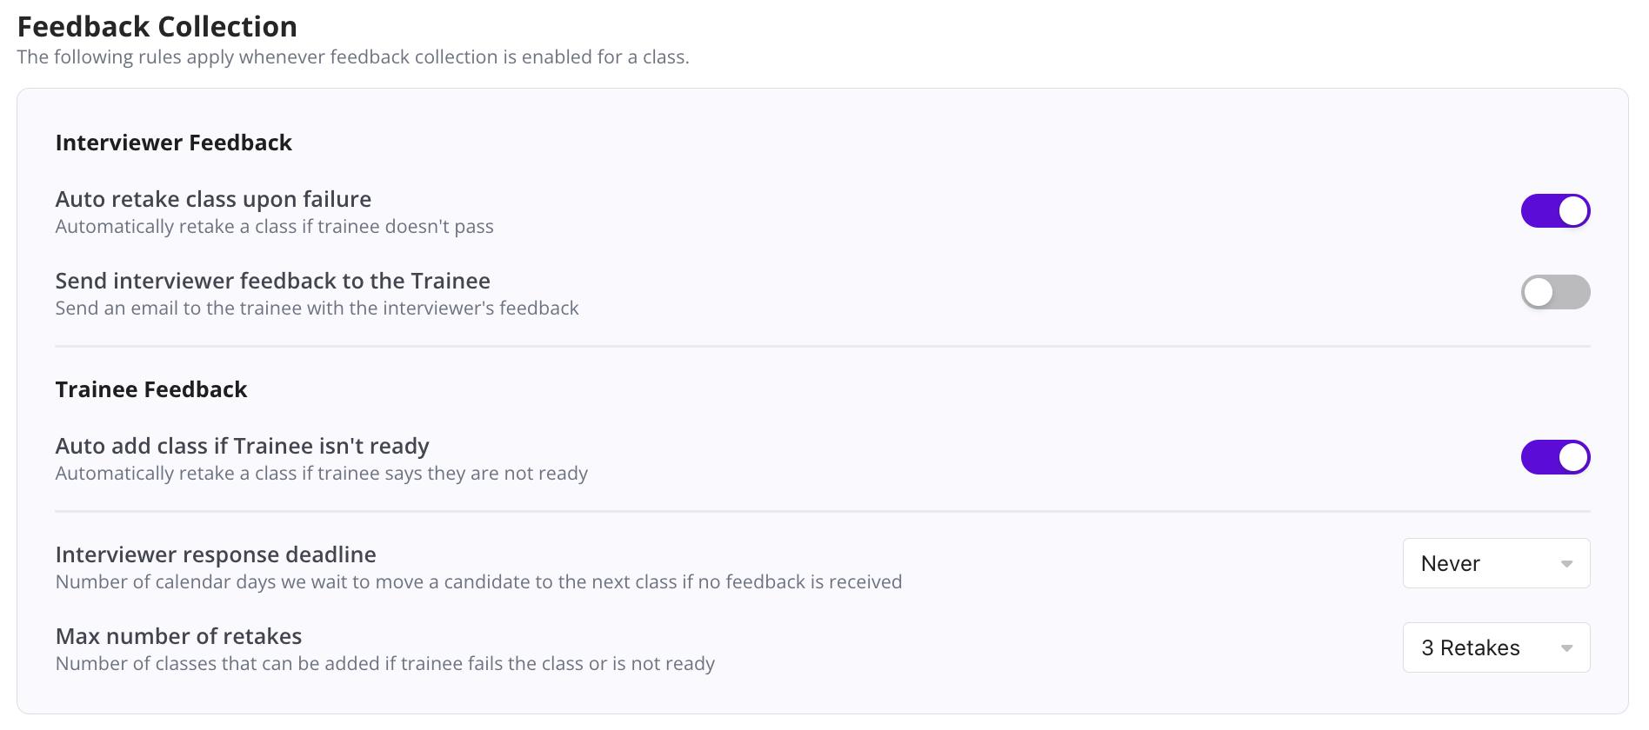The width and height of the screenshot is (1649, 730).
Task: Click the rules description under Feedback Collection
Action: 353,57
